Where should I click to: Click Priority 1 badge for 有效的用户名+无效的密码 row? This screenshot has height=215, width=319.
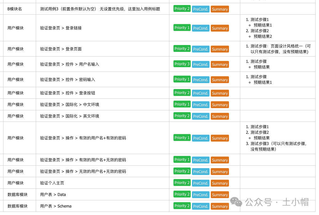[x=182, y=160]
